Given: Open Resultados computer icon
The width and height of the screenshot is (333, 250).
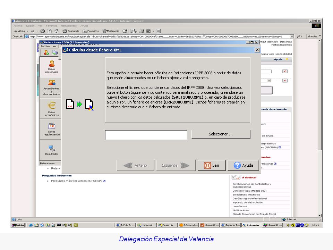Looking at the screenshot, I should (52, 148).
